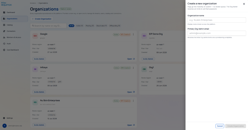Open the Infosys organization link
The image size is (248, 130).
point(131,92)
